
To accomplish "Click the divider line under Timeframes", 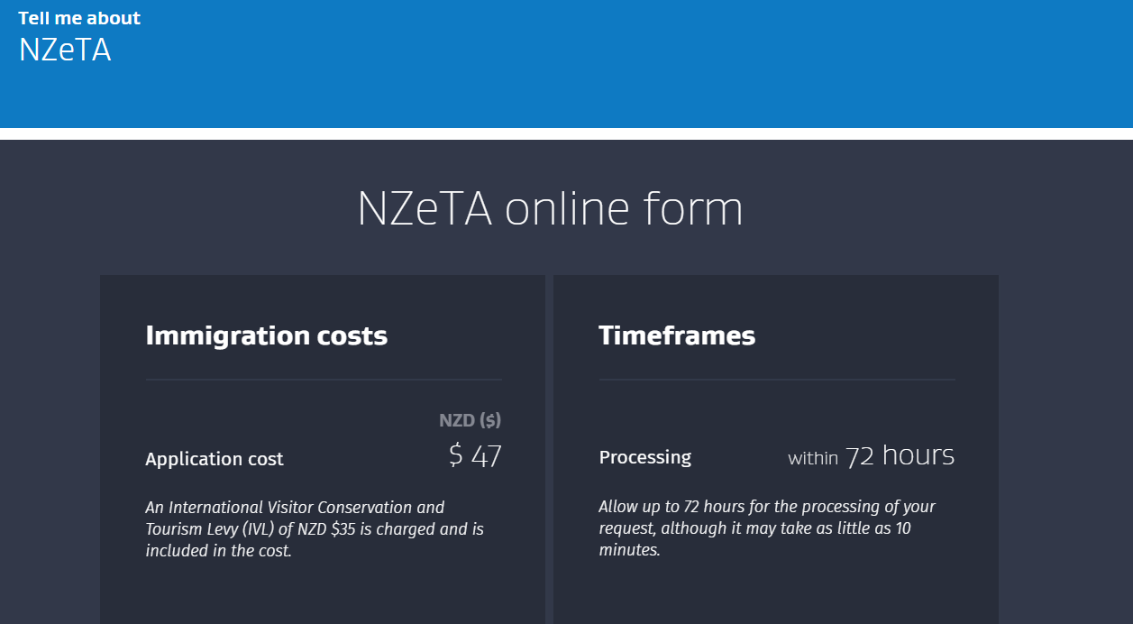I will pyautogui.click(x=777, y=380).
